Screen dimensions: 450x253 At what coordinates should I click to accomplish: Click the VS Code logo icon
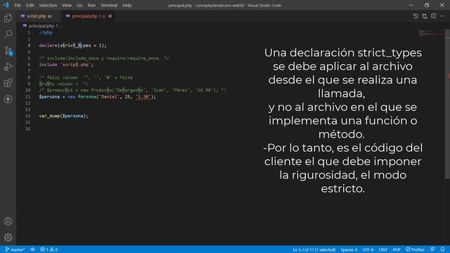tap(6, 5)
